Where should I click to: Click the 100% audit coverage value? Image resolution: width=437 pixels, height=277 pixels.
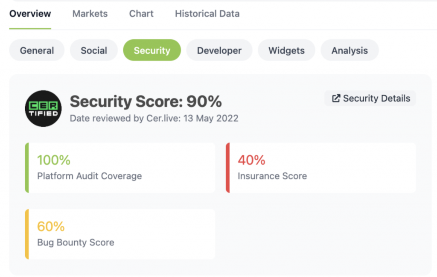(54, 160)
